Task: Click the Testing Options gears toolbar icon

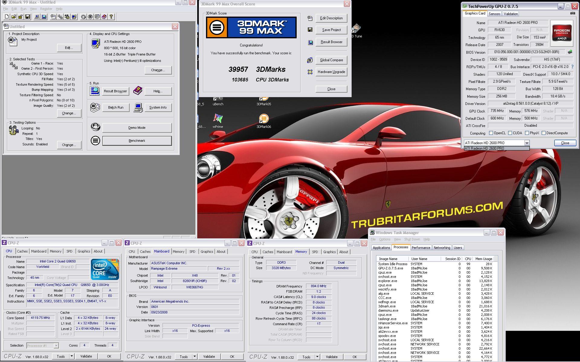Action: point(67,17)
